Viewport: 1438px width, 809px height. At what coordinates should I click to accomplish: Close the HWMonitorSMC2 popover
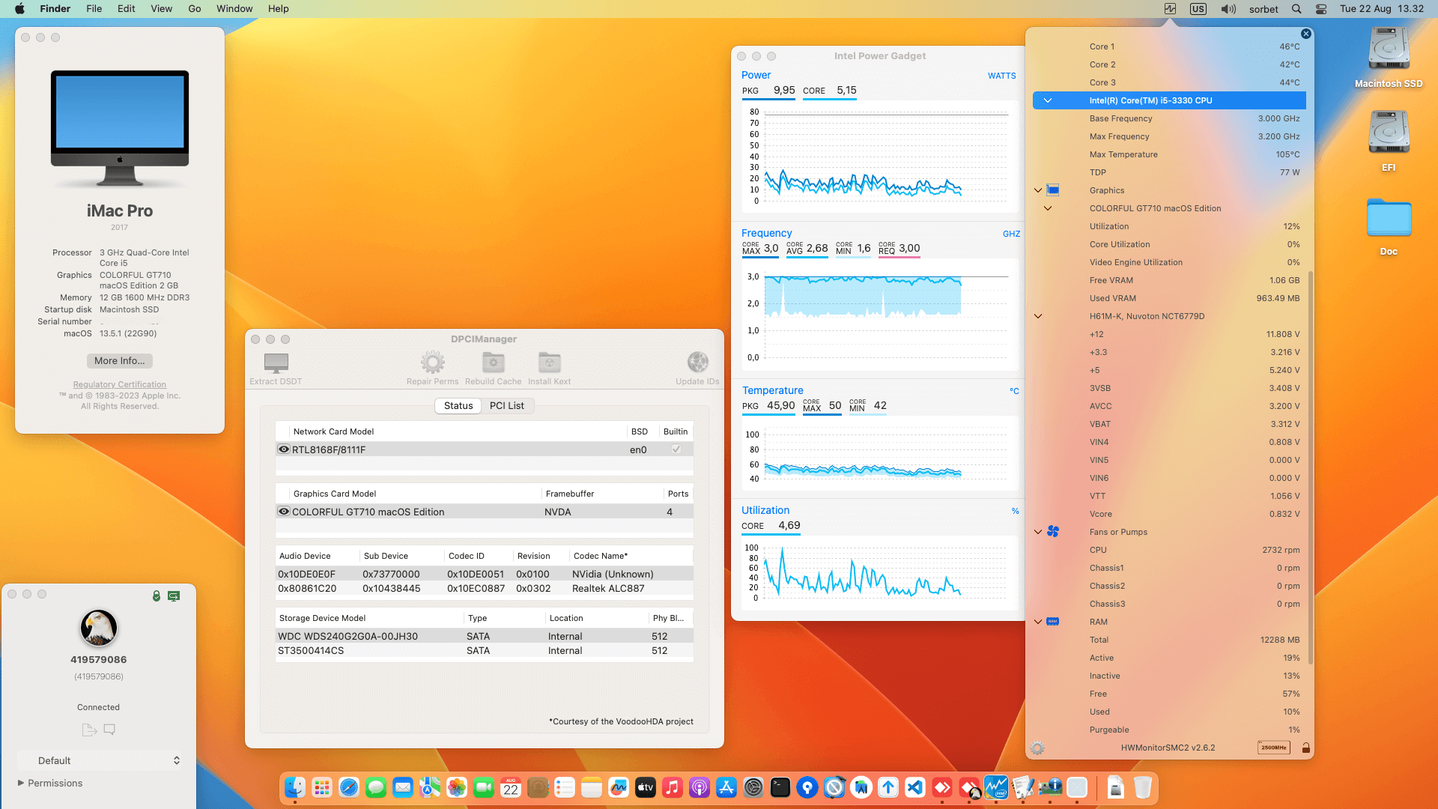(x=1305, y=34)
